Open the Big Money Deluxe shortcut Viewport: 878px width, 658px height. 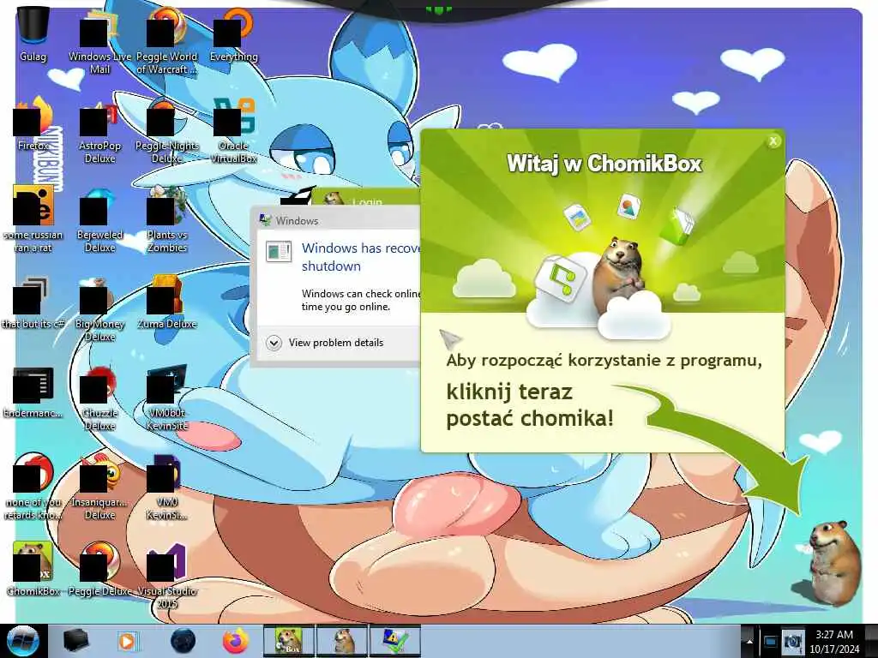[x=99, y=308]
